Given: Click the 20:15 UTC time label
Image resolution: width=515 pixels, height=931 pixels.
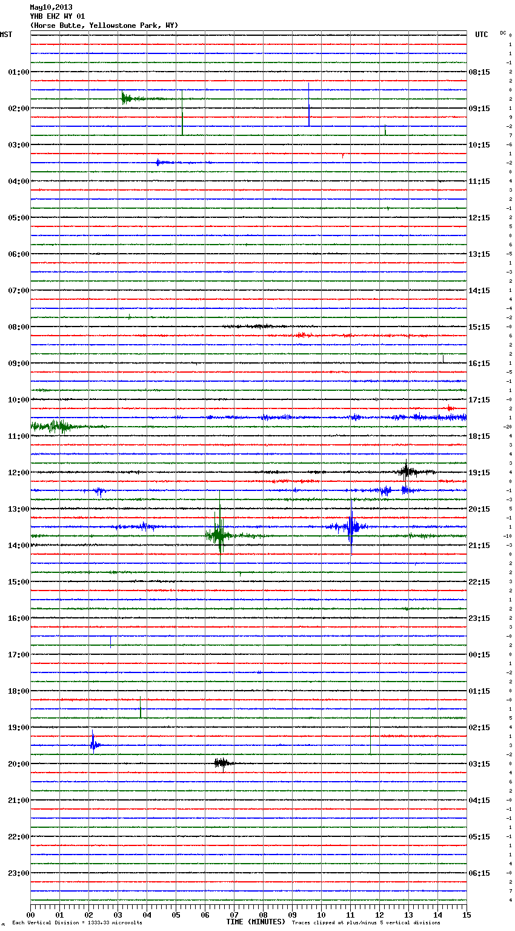Looking at the screenshot, I should 479,509.
